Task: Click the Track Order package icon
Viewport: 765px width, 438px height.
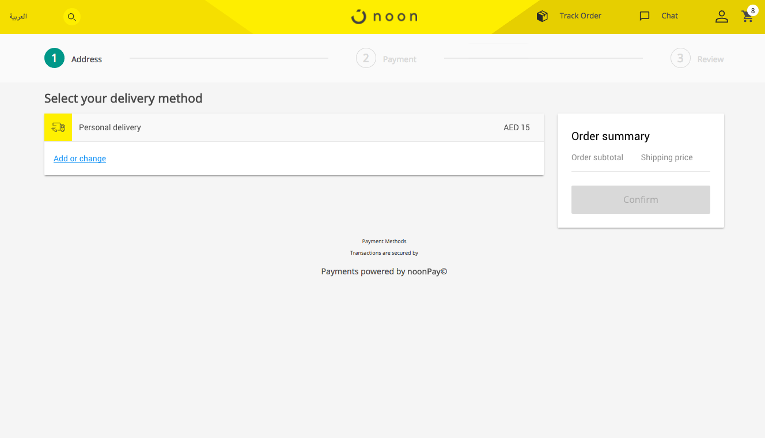Action: point(542,16)
